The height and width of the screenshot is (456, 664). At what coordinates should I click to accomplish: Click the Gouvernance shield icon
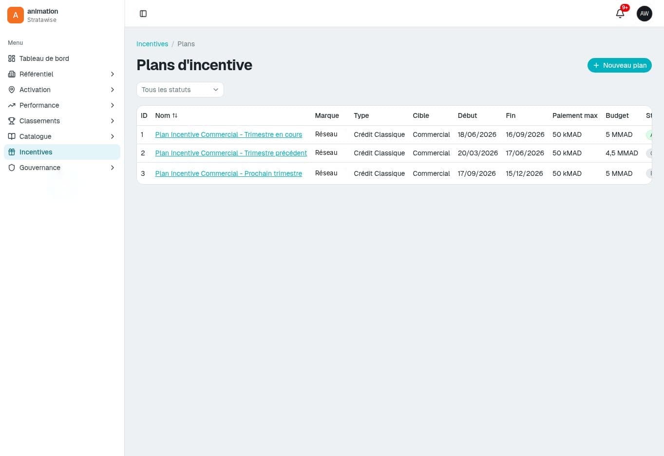[12, 168]
